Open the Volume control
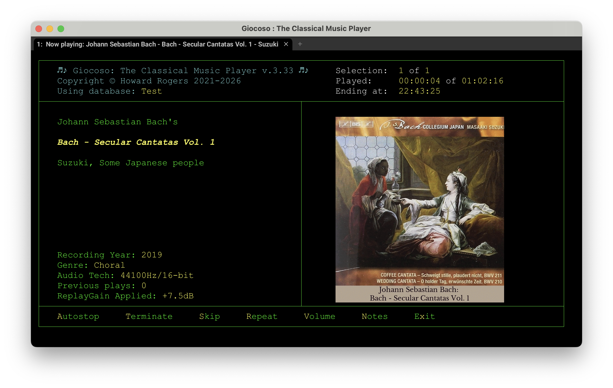The image size is (613, 388). [319, 316]
